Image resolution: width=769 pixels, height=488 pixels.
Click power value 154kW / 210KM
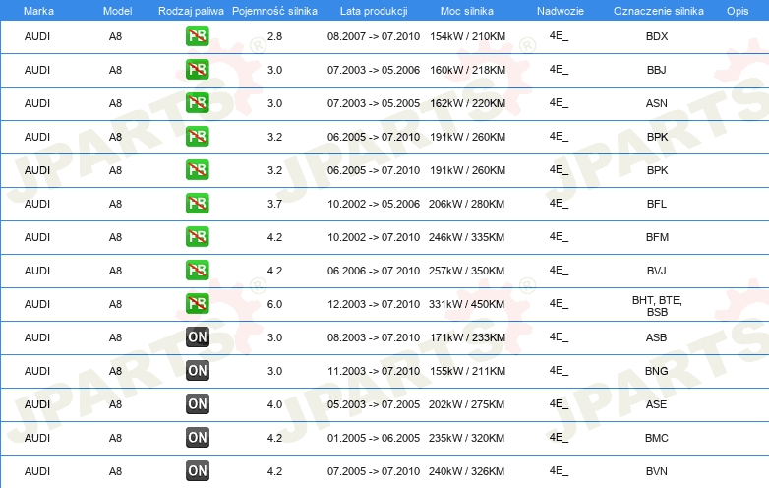467,36
